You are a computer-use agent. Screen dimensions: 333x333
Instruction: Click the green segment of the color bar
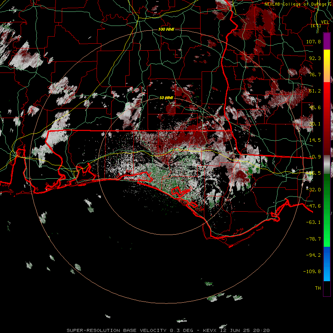coord(327,210)
